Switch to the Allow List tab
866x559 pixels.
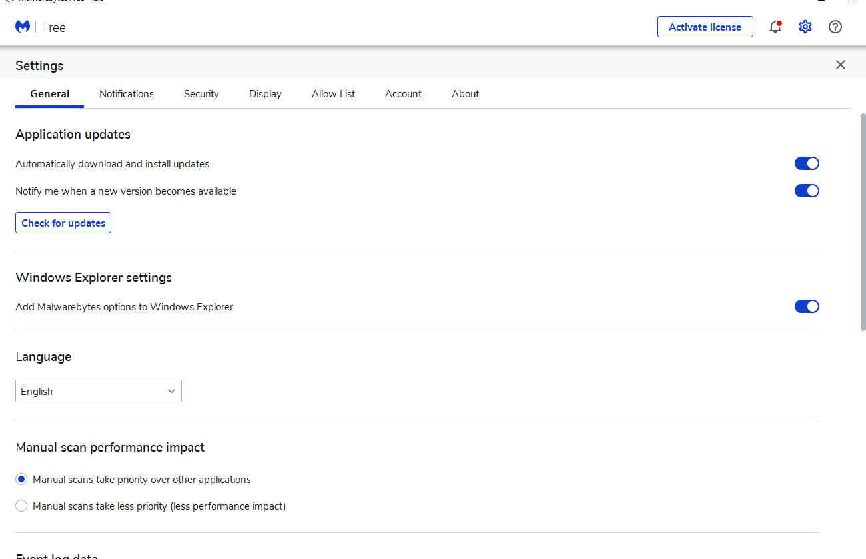coord(334,94)
